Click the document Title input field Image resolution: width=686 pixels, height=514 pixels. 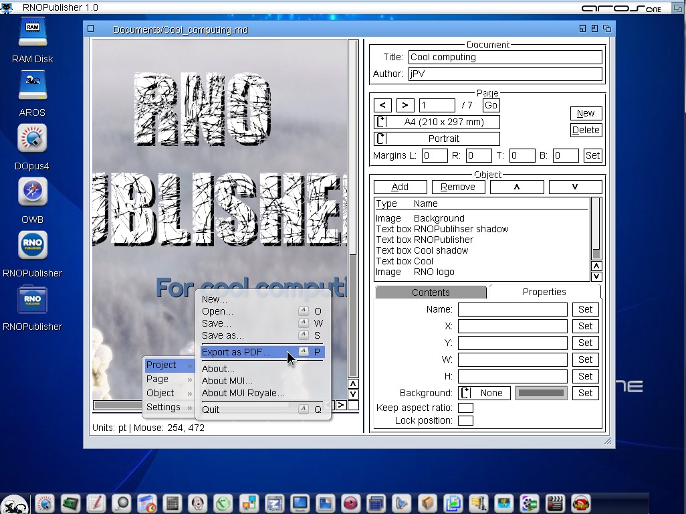[x=505, y=57]
